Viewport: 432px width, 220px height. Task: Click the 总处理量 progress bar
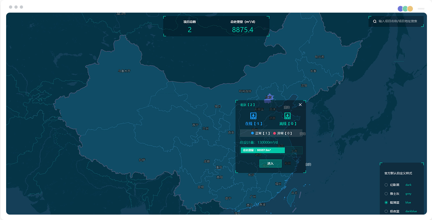pyautogui.click(x=263, y=150)
